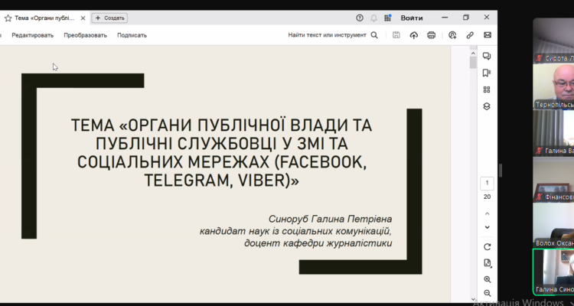Click the author name "Синоруб Галина Петрівна"
Viewport: 574px width, 306px height.
330,220
